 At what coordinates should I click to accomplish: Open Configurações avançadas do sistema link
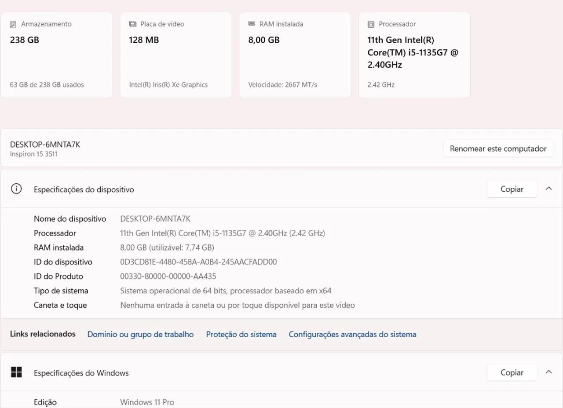(352, 335)
